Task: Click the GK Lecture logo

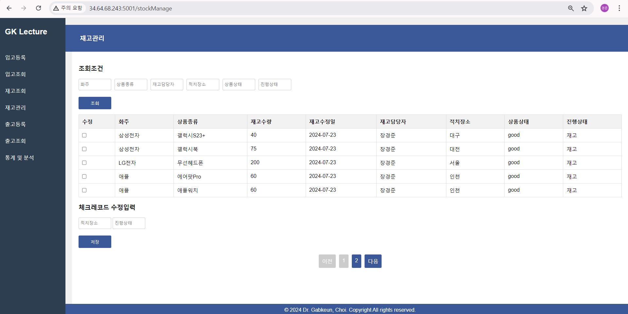Action: [x=26, y=32]
